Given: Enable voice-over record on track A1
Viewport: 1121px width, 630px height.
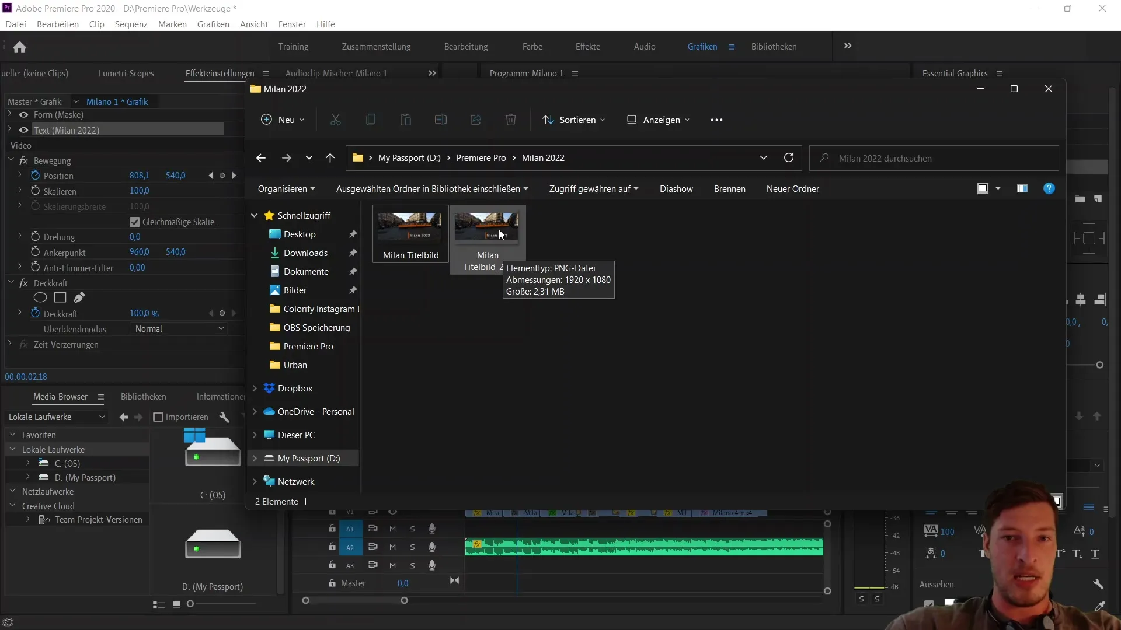Looking at the screenshot, I should [x=431, y=528].
